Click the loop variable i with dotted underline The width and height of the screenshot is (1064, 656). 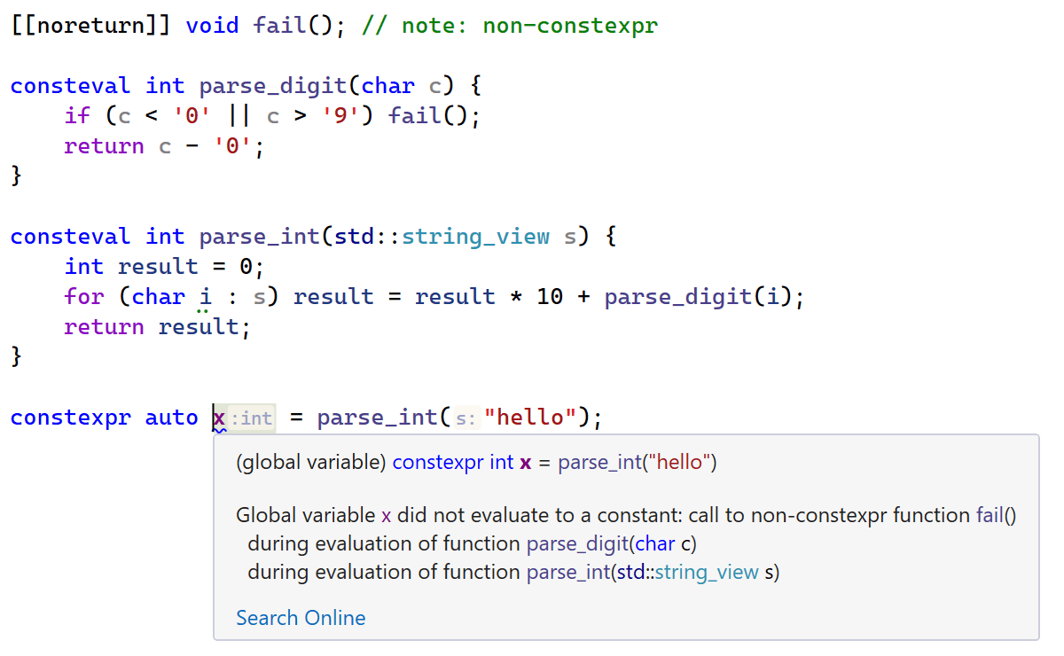point(206,297)
